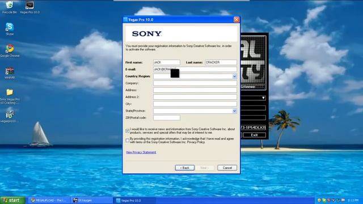Click the Address 2 input field
The width and height of the screenshot is (363, 204).
tap(195, 97)
